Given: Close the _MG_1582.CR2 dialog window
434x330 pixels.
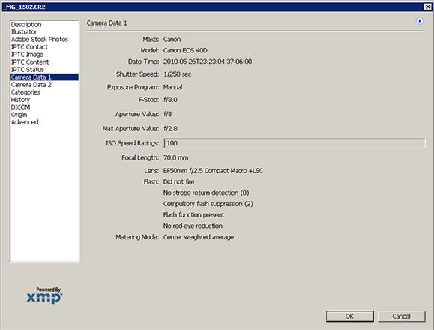Looking at the screenshot, I should point(428,7).
